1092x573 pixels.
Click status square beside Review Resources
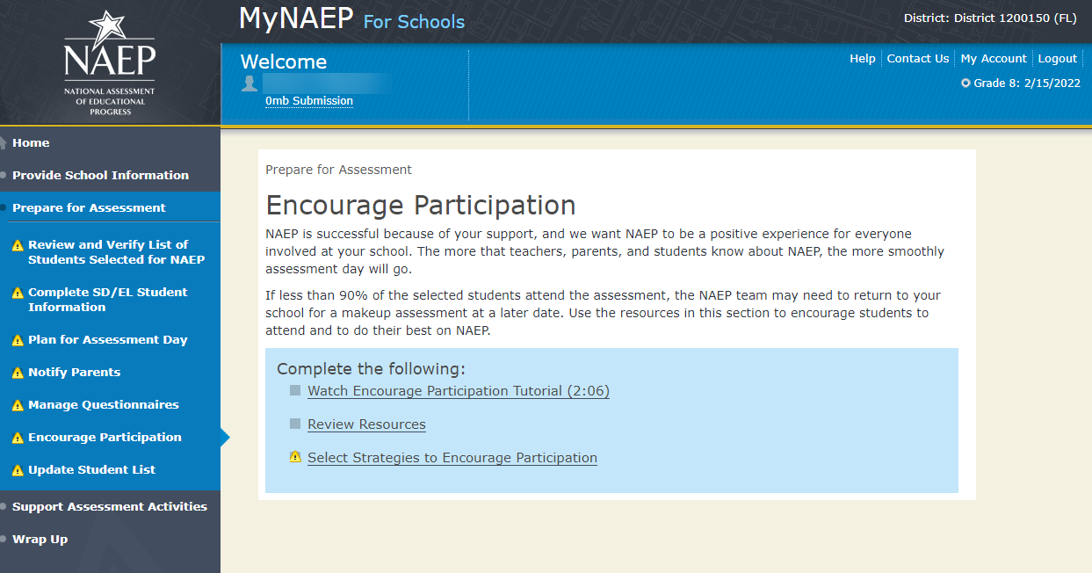point(295,424)
